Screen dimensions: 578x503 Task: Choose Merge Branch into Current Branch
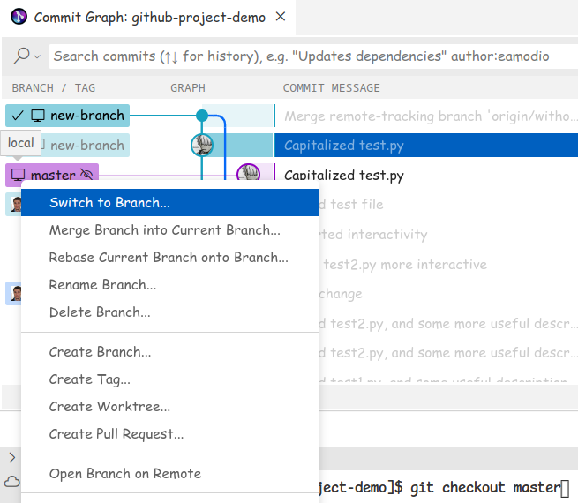point(164,230)
